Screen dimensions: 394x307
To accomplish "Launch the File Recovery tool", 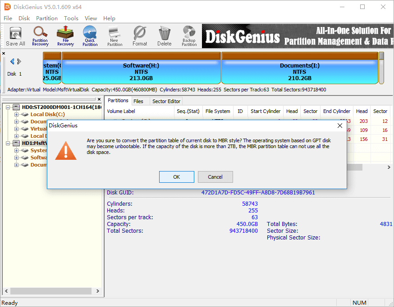I will click(65, 36).
